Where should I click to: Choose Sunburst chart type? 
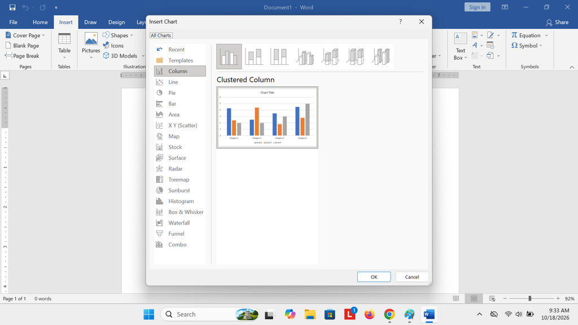[180, 191]
